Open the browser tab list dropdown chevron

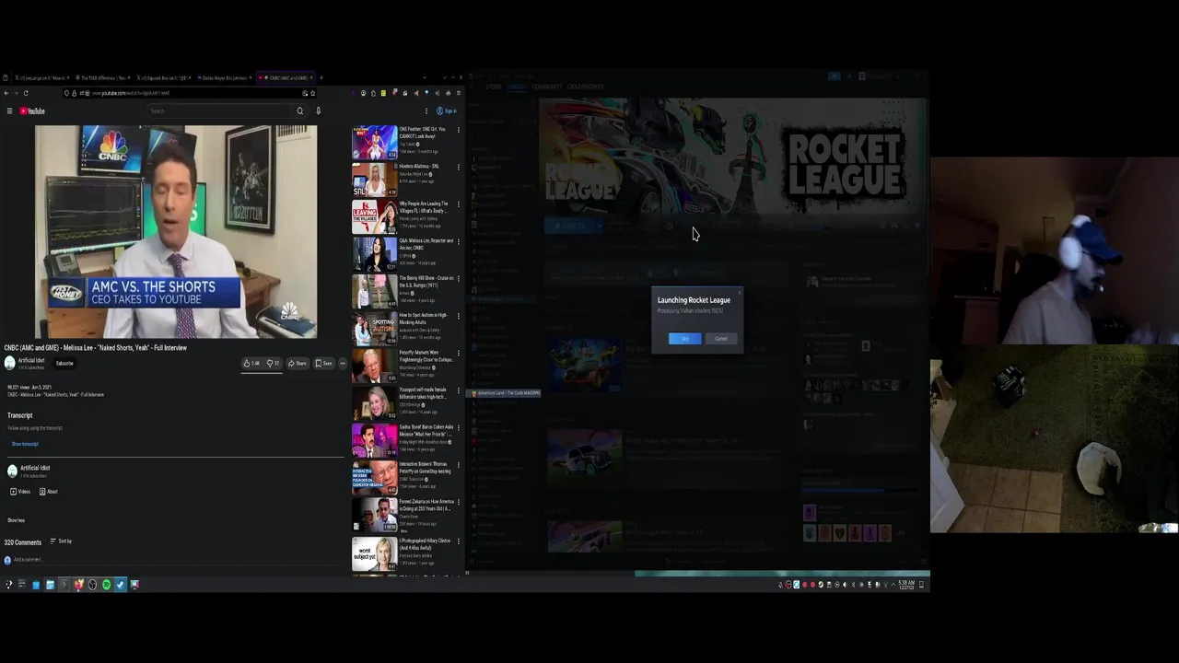[424, 78]
